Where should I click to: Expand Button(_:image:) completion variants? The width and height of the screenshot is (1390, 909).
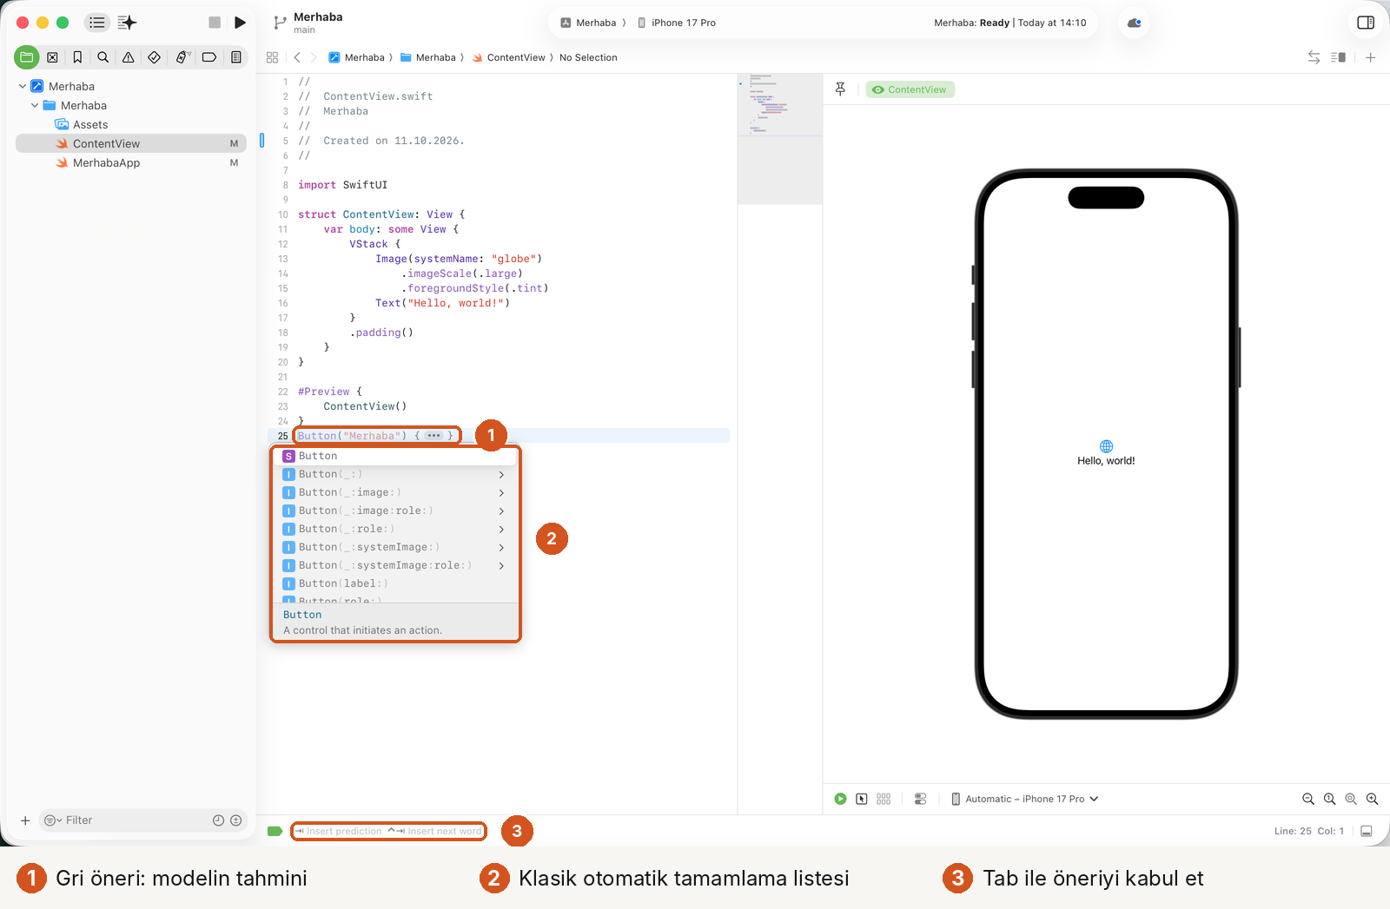[501, 492]
